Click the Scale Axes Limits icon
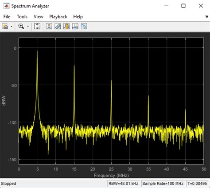 [x=37, y=27]
